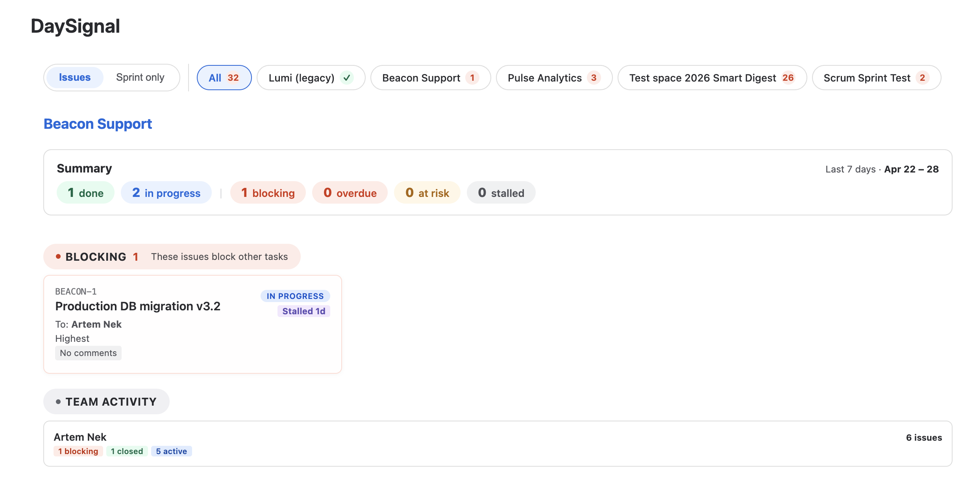Image resolution: width=962 pixels, height=497 pixels.
Task: Click the Stalled 1d badge
Action: coord(303,311)
